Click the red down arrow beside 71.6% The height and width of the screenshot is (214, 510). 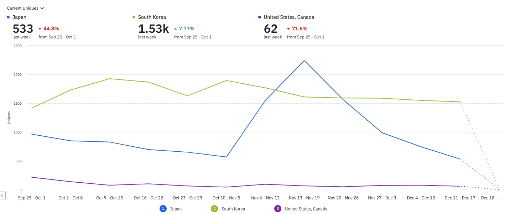pyautogui.click(x=288, y=29)
